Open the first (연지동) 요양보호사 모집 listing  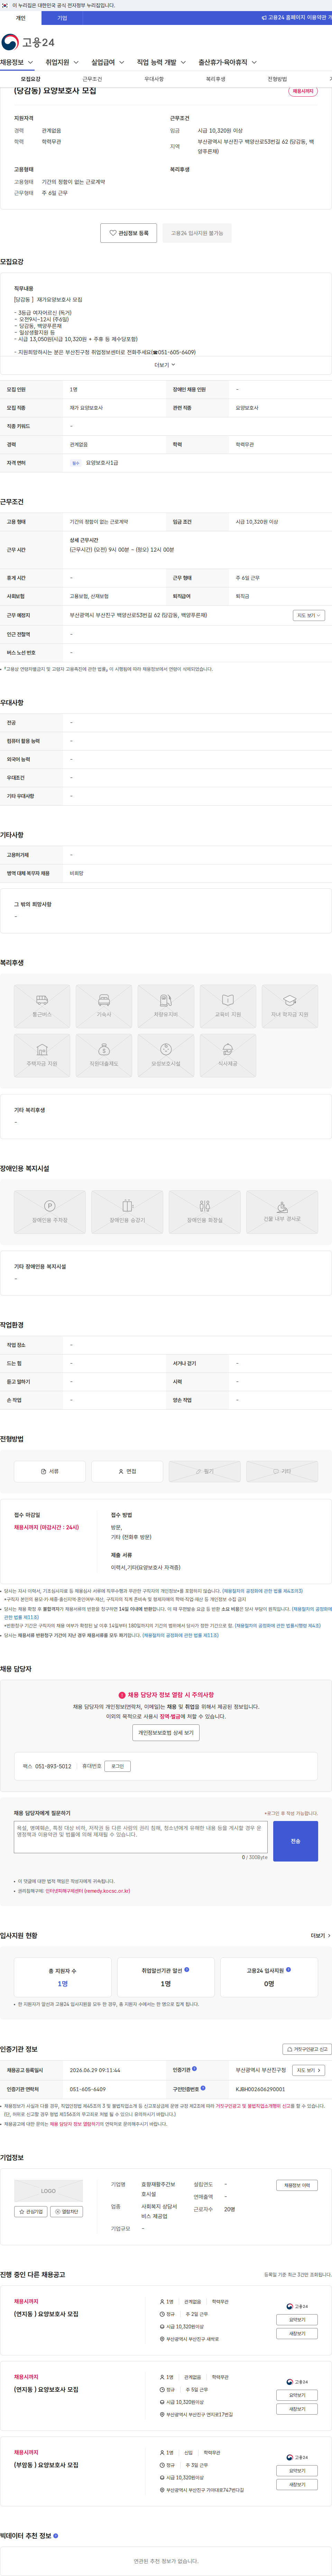pos(46,2313)
